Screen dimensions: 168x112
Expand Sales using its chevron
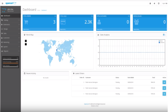(x=19, y=33)
